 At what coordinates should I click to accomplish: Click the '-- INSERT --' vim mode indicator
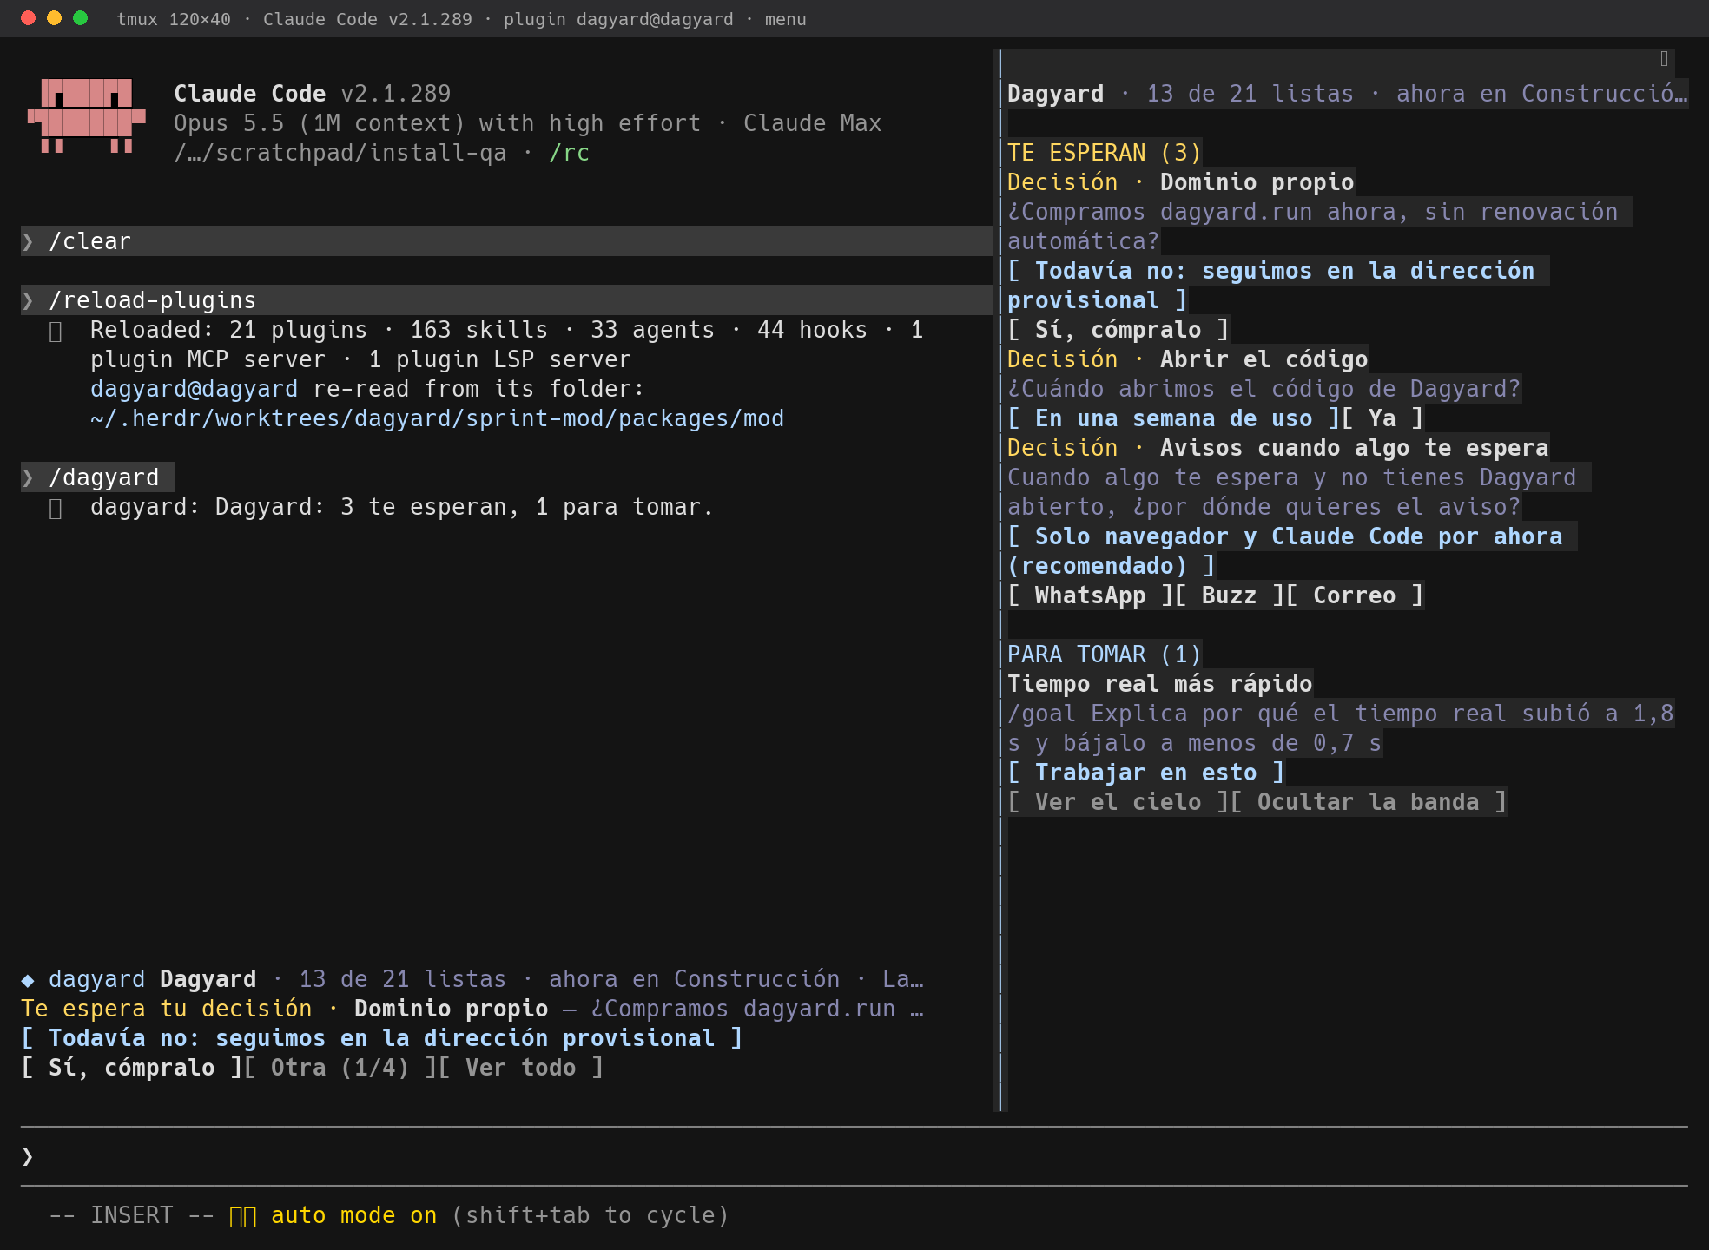pos(132,1215)
